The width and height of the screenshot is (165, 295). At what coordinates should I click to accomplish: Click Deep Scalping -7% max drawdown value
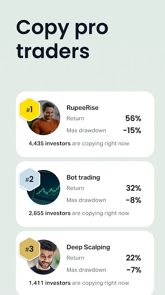pos(134,270)
